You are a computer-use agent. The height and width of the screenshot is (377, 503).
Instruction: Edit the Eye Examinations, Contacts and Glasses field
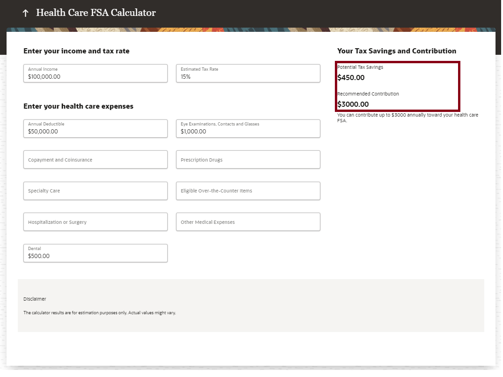click(x=248, y=129)
